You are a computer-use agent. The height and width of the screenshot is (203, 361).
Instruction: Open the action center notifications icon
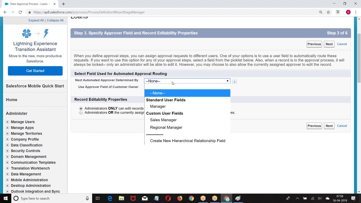click(353, 198)
